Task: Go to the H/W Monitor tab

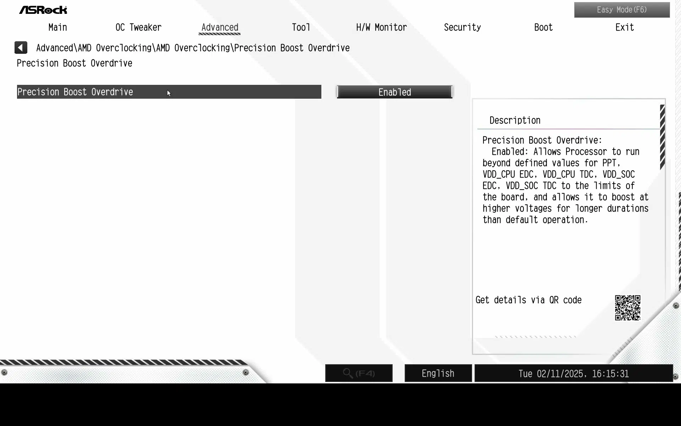Action: (382, 27)
